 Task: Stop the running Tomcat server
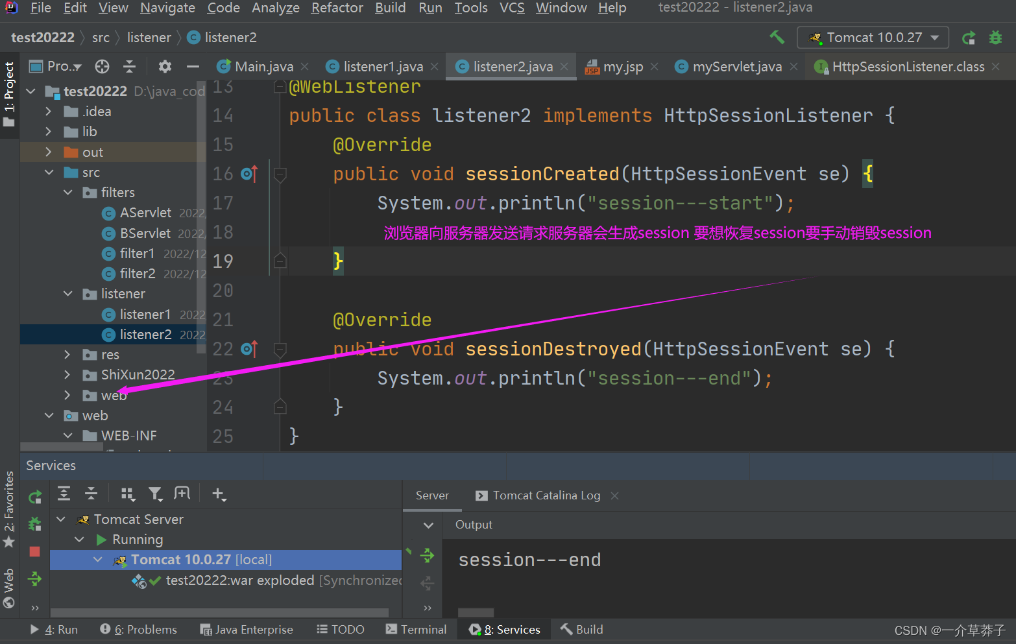point(35,551)
